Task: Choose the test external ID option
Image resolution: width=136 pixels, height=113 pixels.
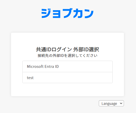Action: (x=67, y=78)
